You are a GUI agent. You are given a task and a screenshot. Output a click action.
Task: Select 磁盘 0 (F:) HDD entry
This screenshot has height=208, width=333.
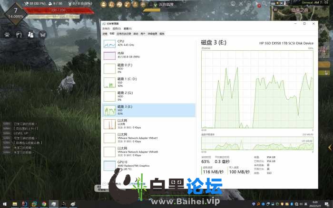149,68
